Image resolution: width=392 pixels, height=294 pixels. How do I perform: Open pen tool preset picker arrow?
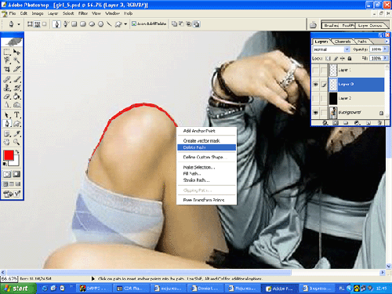[19, 24]
